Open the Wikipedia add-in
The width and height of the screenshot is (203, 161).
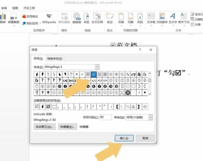tap(49, 18)
